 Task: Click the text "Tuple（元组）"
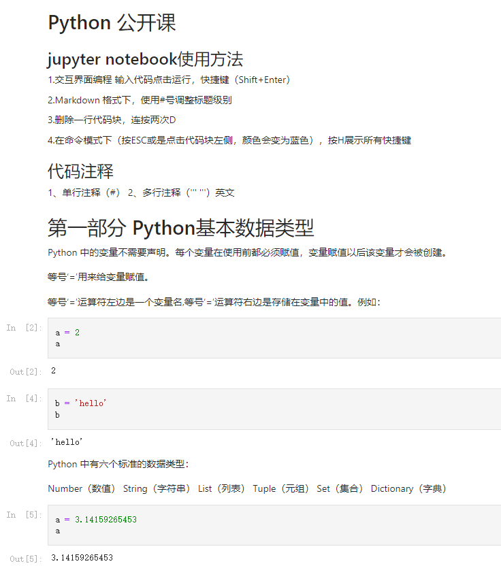[x=281, y=488]
